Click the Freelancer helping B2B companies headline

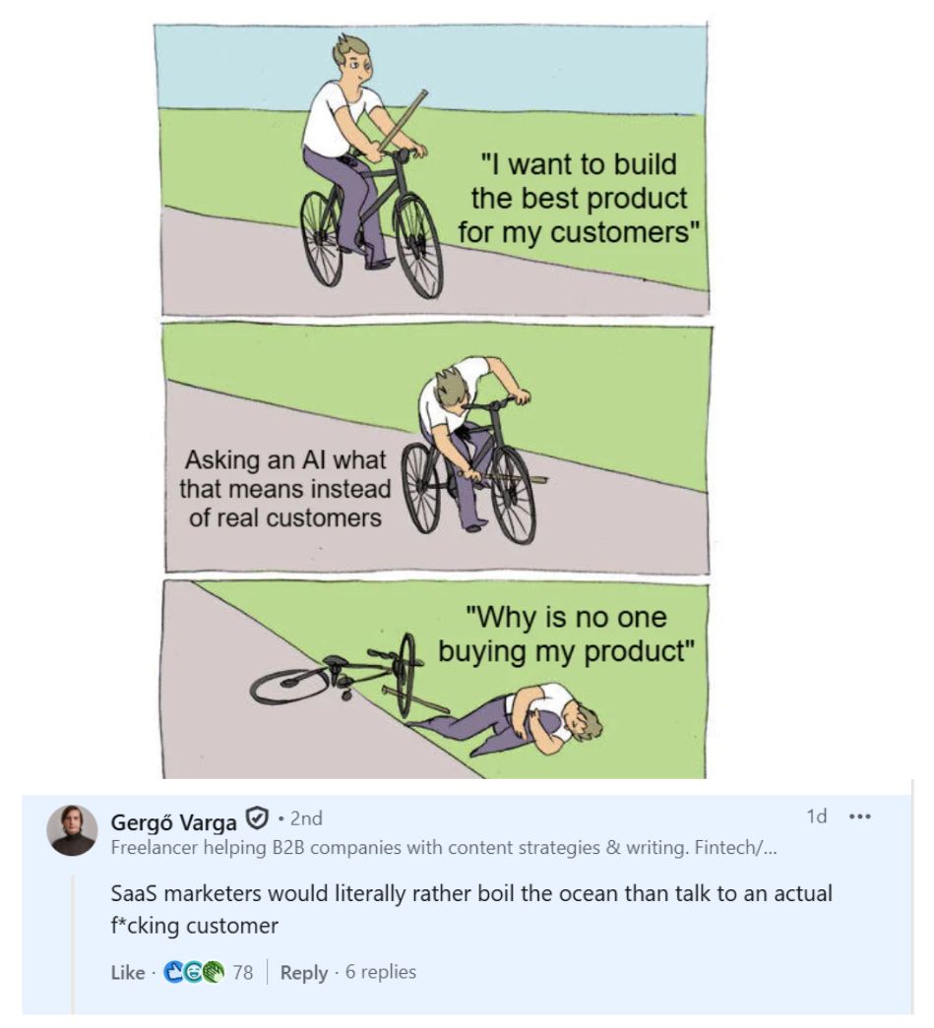pos(443,849)
